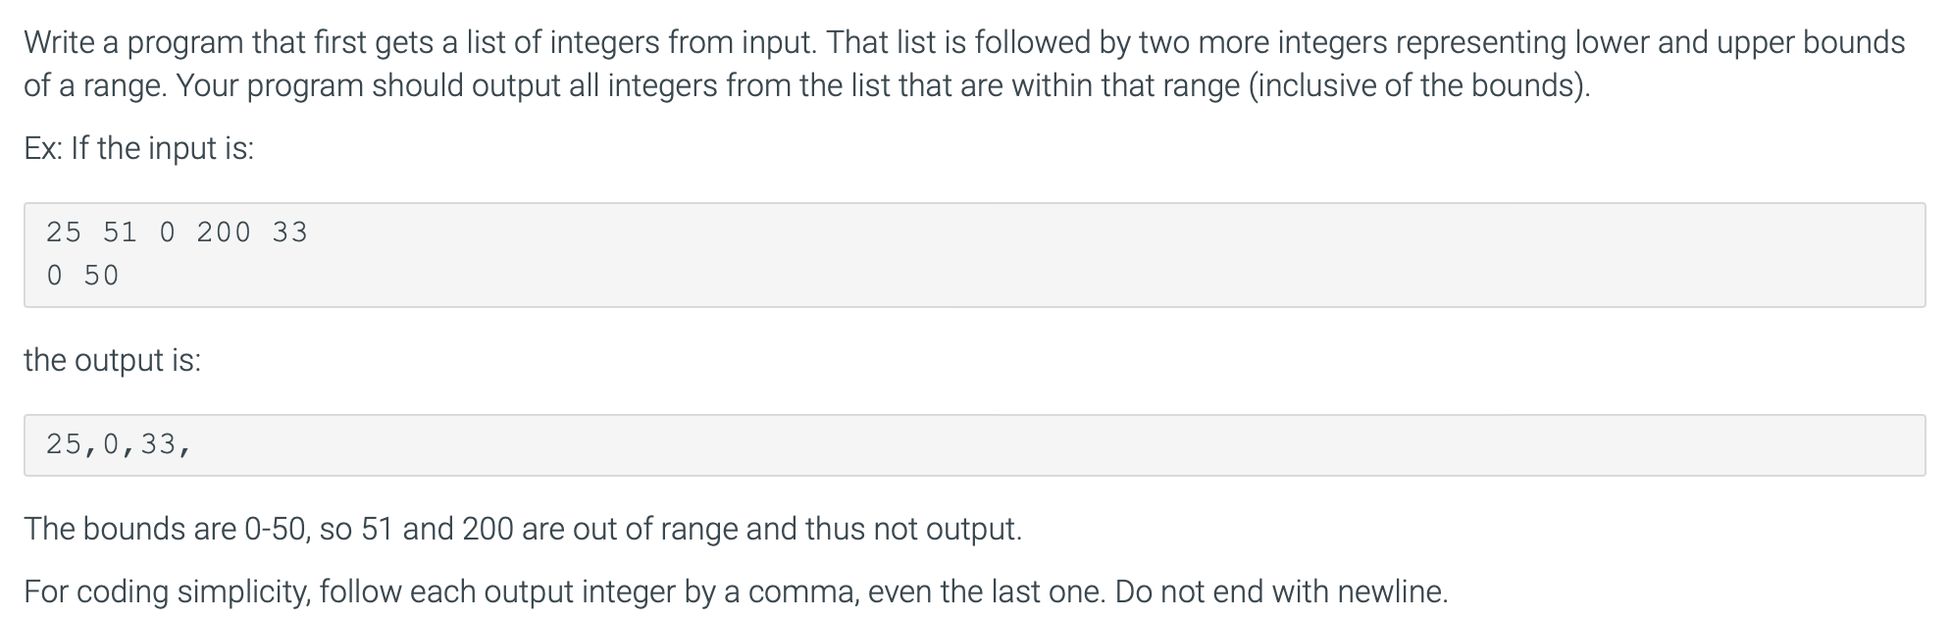
Task: Click "the output is:" text
Action: click(113, 360)
